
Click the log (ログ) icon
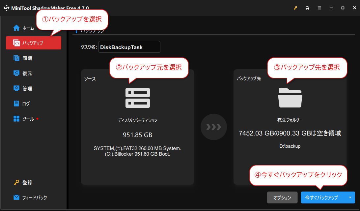16,104
